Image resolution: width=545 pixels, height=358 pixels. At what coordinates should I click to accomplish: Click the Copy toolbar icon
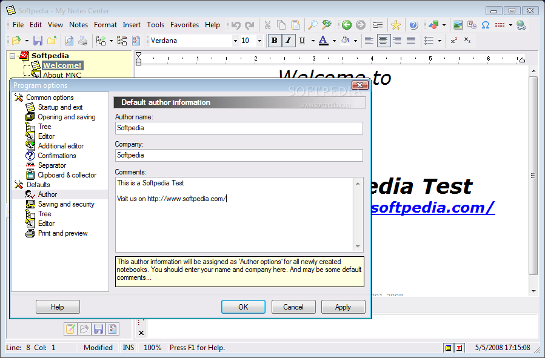click(x=281, y=25)
